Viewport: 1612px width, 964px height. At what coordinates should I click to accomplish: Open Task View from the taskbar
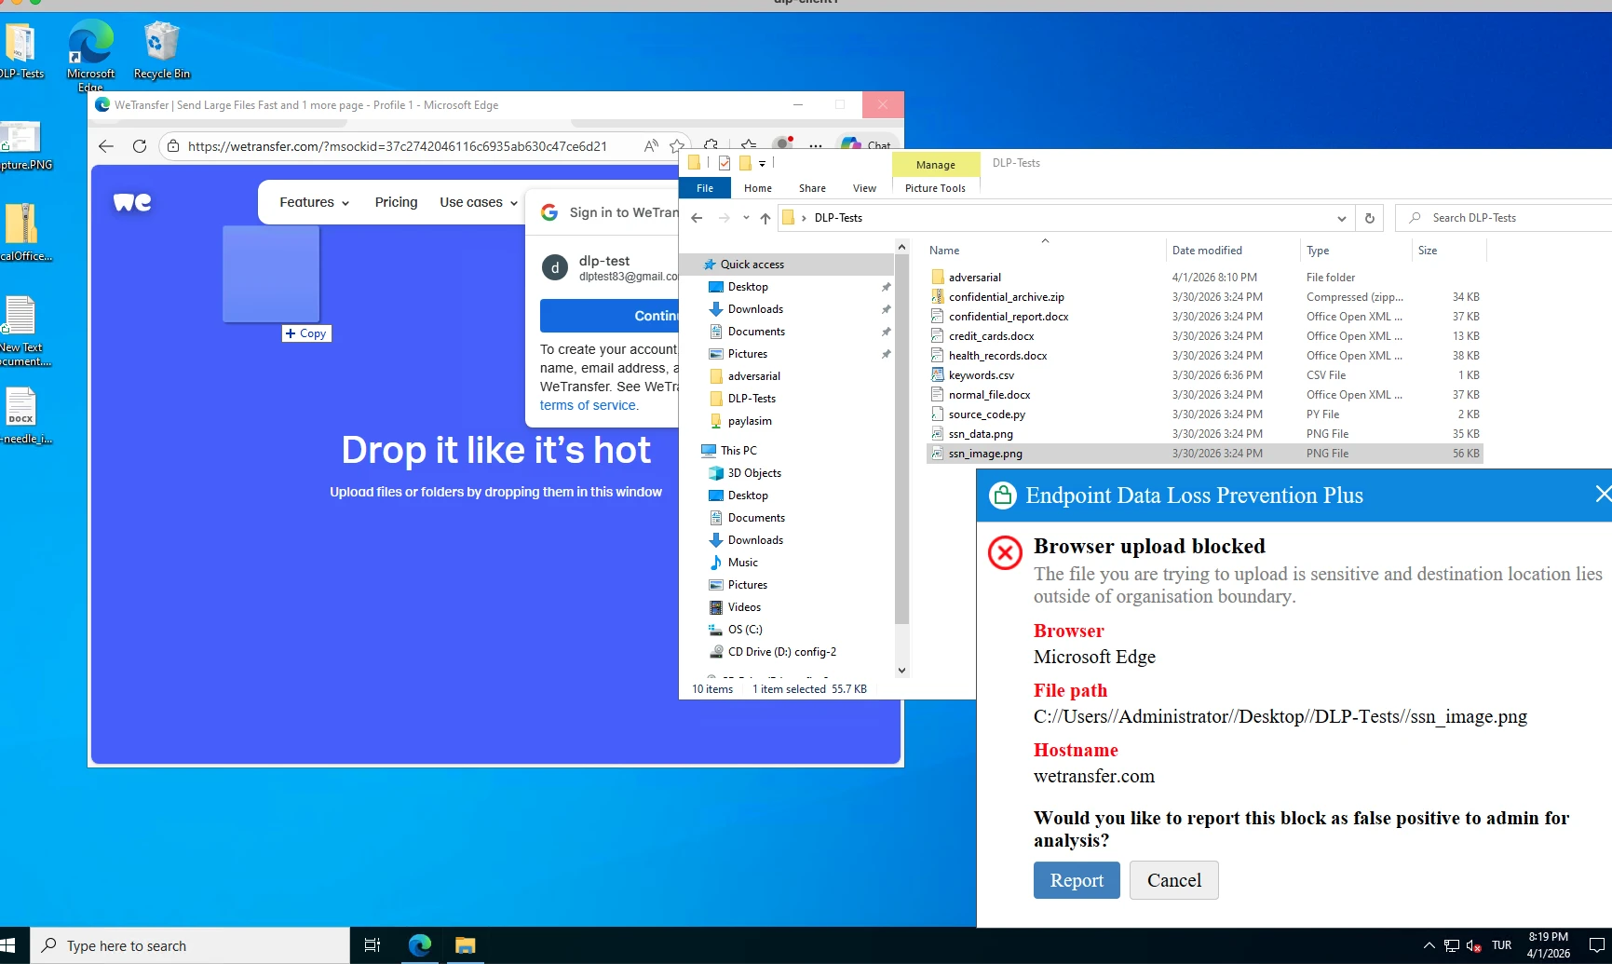(373, 945)
